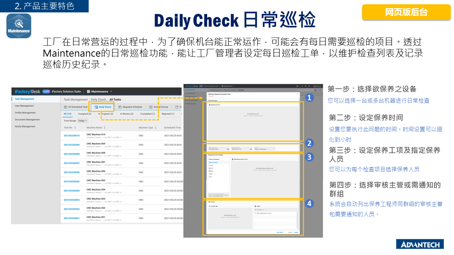This screenshot has width=454, height=255.
Task: Click the CNC Machine 004 row name
Action: [x=96, y=190]
